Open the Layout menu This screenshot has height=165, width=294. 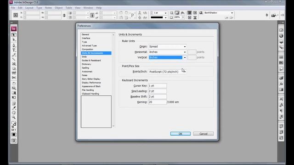click(29, 8)
